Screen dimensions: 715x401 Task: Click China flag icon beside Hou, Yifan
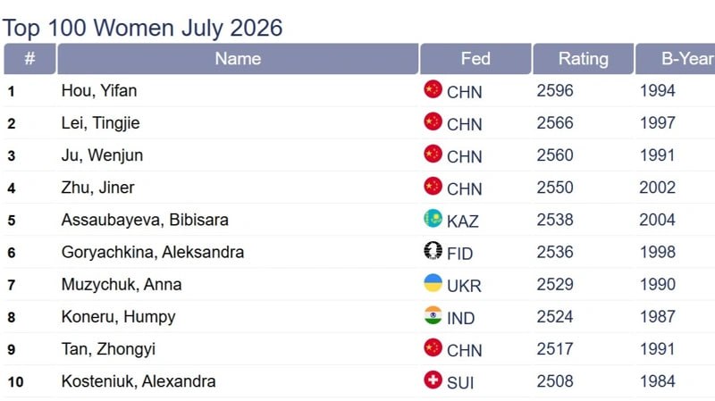pyautogui.click(x=433, y=89)
